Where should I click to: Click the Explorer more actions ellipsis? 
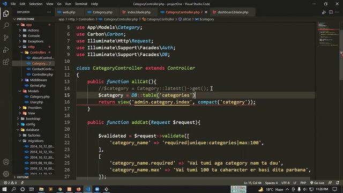[x=49, y=12]
